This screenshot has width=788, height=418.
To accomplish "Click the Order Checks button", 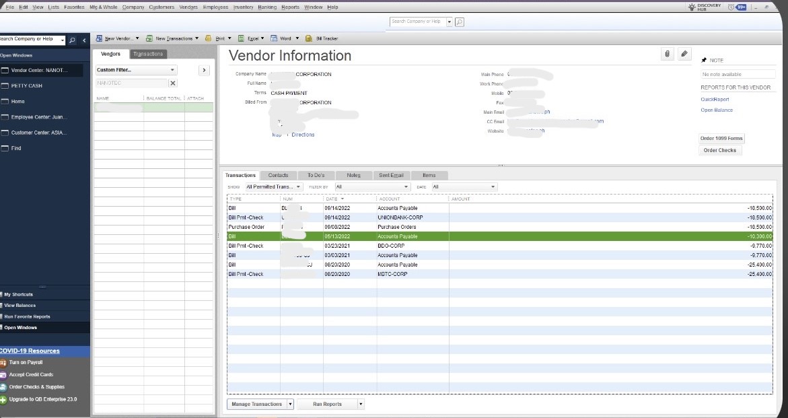I will [719, 150].
